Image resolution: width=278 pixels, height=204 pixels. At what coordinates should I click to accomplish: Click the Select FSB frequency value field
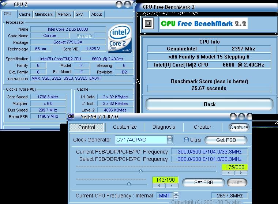pyautogui.click(x=209, y=159)
